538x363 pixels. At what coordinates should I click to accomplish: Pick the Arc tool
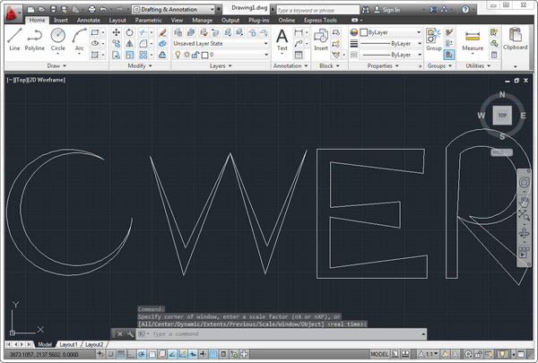[x=79, y=39]
